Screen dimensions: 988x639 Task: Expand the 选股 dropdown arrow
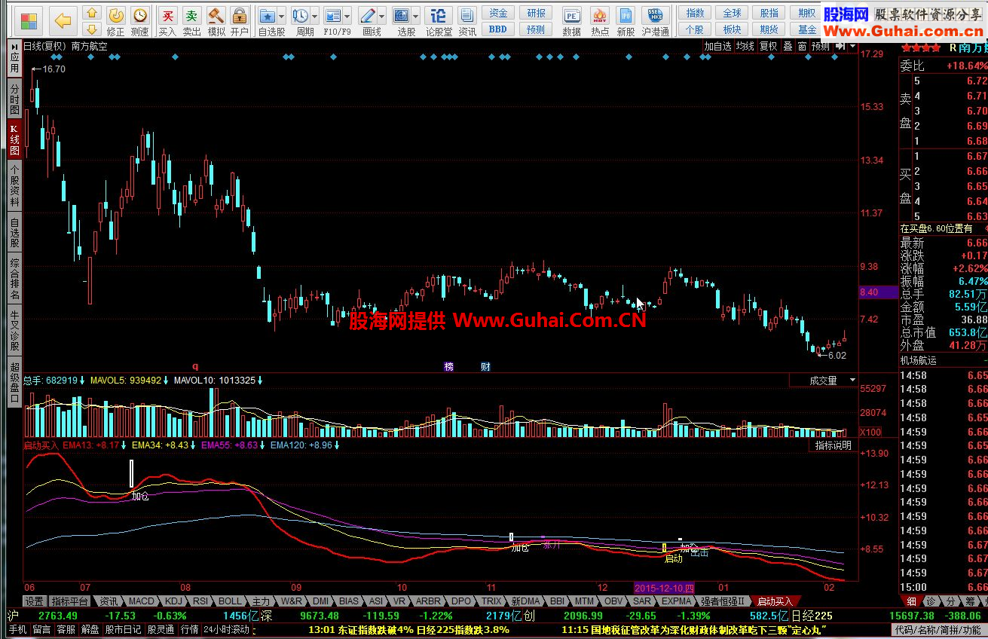coord(415,16)
